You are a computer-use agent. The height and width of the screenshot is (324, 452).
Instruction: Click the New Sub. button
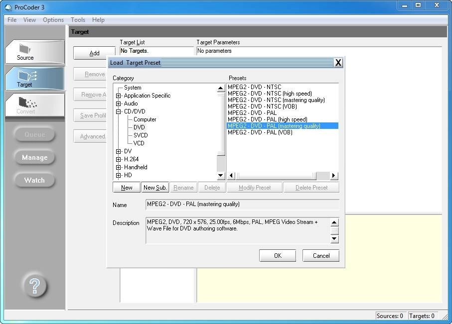tap(155, 188)
